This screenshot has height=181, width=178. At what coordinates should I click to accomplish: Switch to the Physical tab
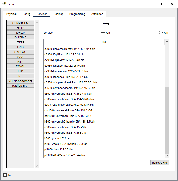pos(11,14)
